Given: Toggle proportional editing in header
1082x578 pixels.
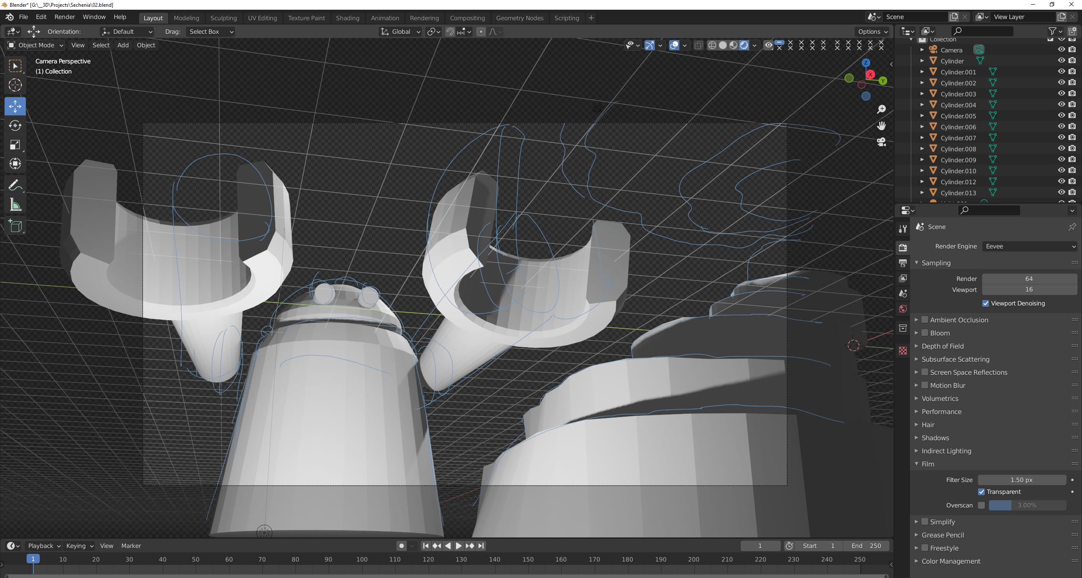Looking at the screenshot, I should (481, 32).
